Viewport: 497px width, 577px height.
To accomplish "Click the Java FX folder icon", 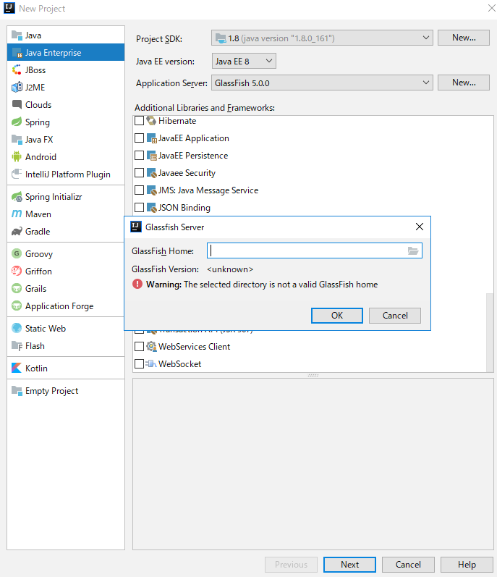I will [x=17, y=140].
